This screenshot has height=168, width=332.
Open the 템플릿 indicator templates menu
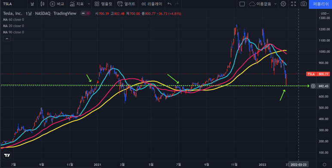click(103, 4)
